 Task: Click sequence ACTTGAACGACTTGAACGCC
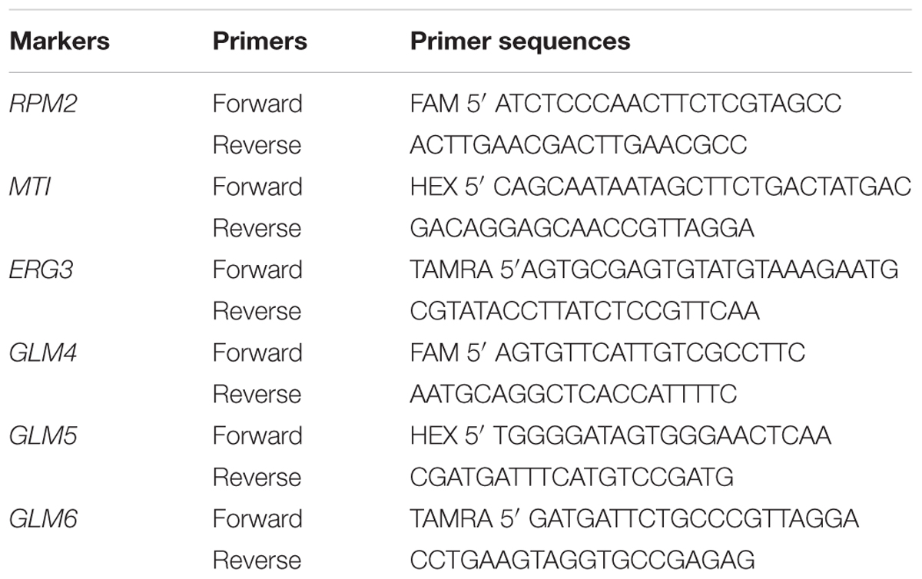[x=579, y=145]
